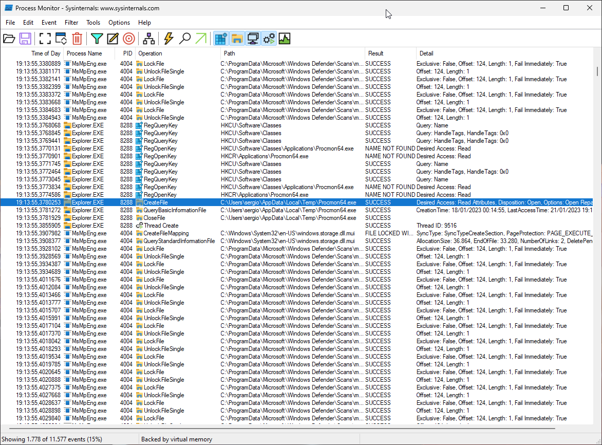Click UnlockFileSingle operation at 19:13:55,3381171
The height and width of the screenshot is (445, 602).
164,71
